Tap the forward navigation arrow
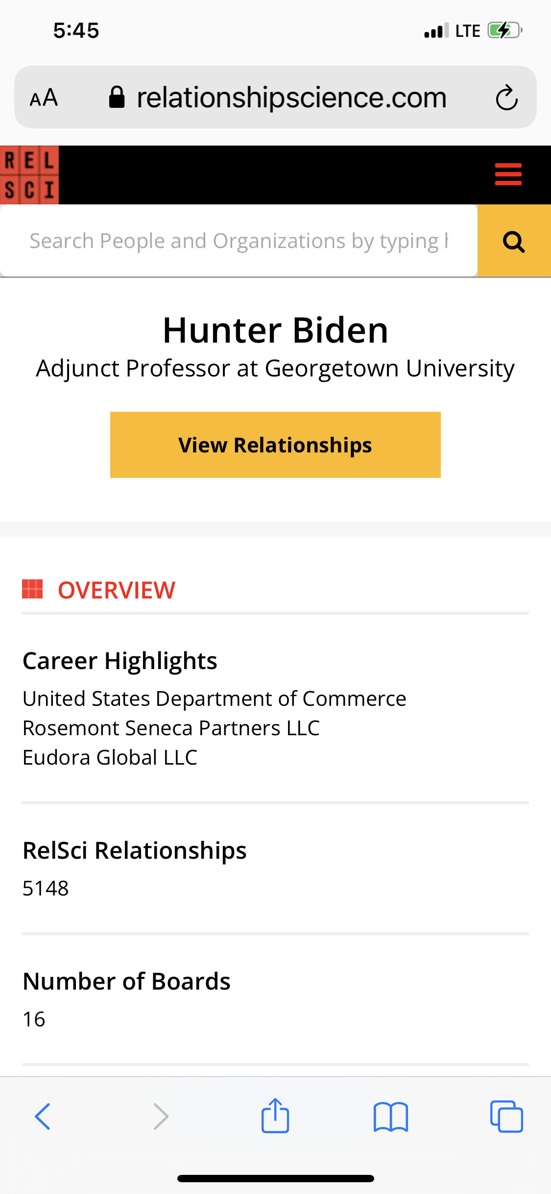Screen dimensions: 551x1194 pos(161,1116)
